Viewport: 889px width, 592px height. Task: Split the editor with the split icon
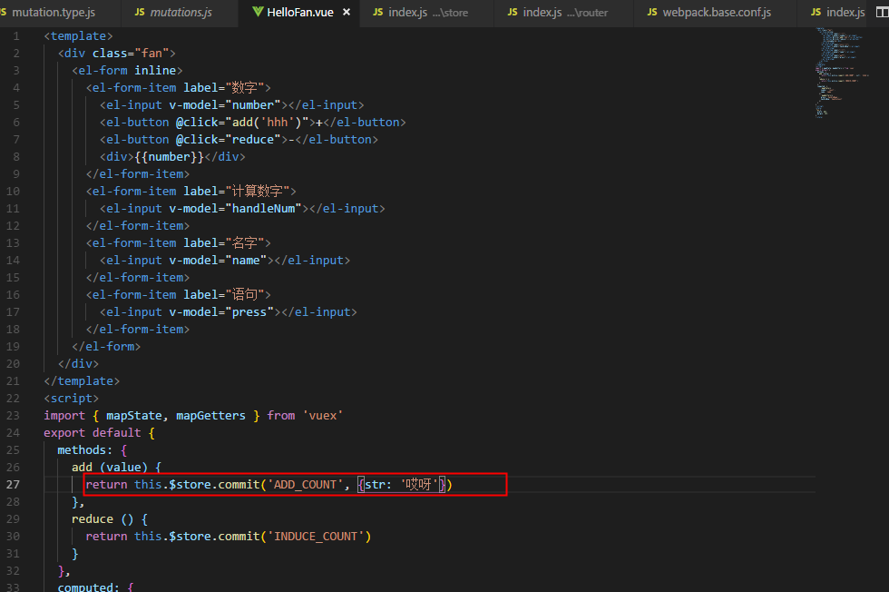tap(882, 12)
